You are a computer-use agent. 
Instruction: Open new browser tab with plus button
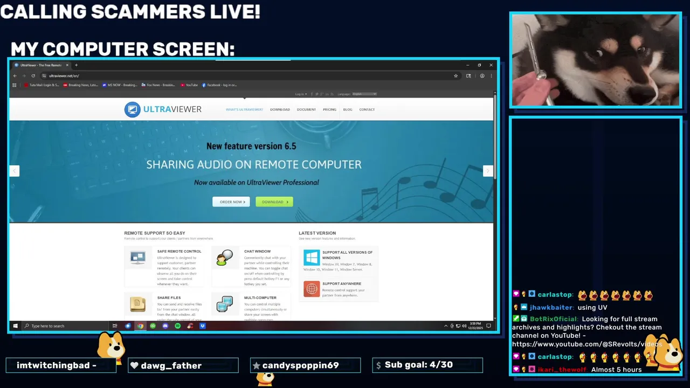coord(76,65)
